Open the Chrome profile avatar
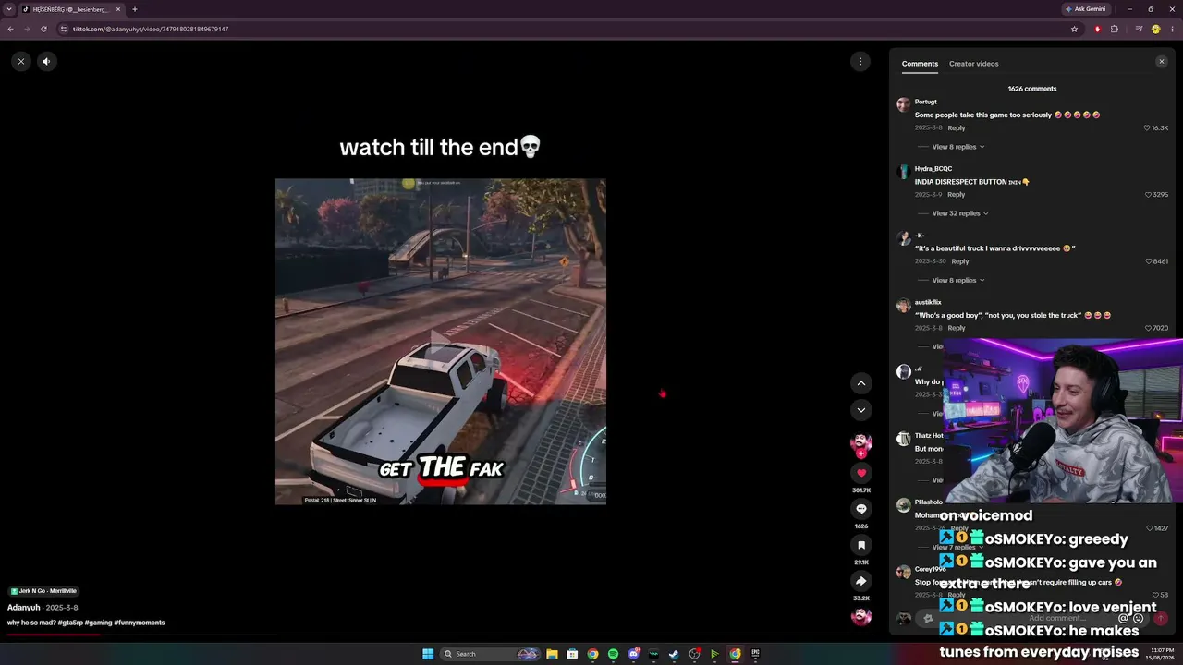The width and height of the screenshot is (1183, 665). click(x=1155, y=29)
